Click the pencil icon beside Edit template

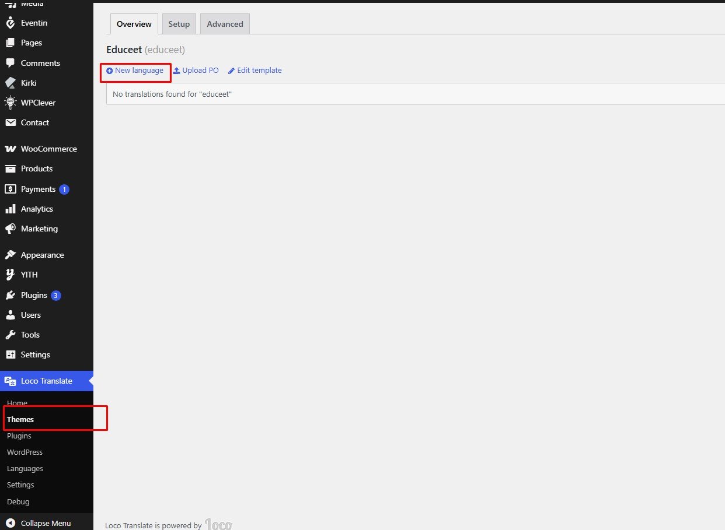point(231,71)
